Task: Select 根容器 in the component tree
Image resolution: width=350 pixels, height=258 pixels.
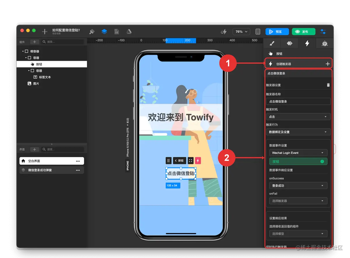Action: (35, 51)
